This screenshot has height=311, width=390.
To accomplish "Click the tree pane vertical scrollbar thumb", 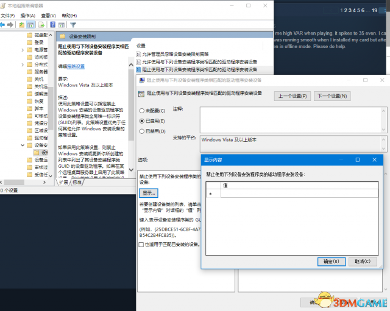I will point(51,108).
